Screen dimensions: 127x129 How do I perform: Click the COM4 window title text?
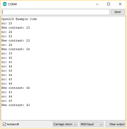coord(12,4)
